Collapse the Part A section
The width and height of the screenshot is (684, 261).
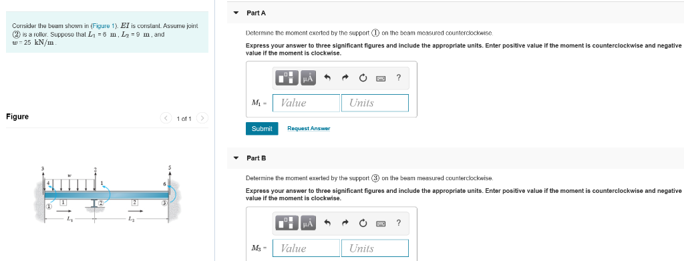click(236, 13)
